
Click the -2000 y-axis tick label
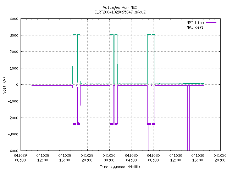pos(13,118)
